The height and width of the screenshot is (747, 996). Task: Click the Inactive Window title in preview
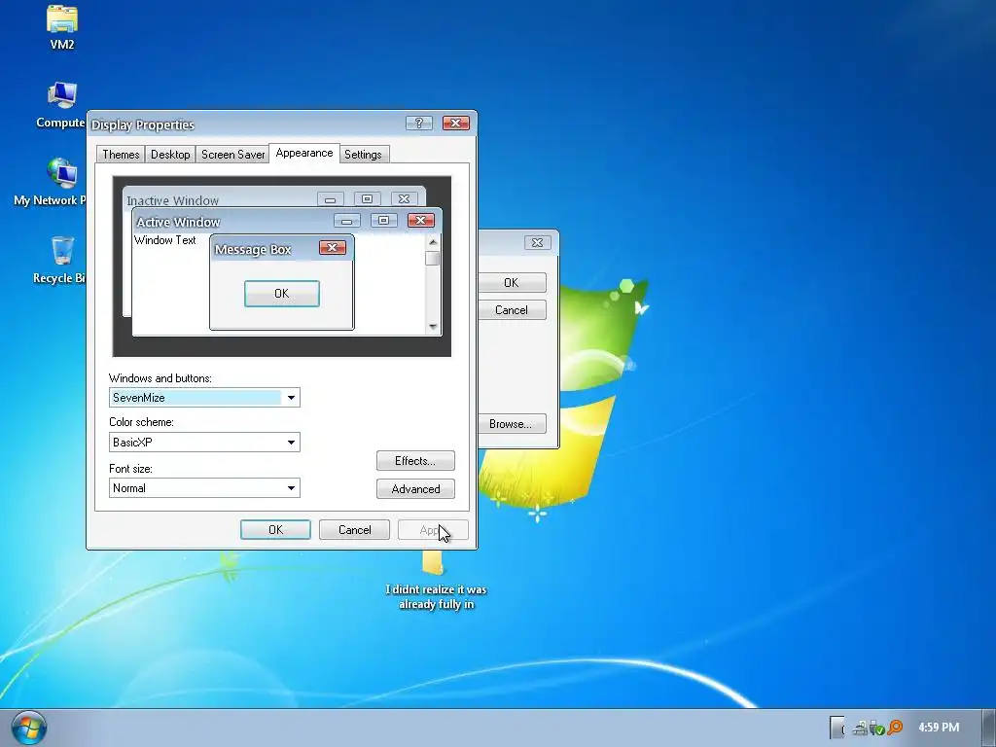point(173,200)
